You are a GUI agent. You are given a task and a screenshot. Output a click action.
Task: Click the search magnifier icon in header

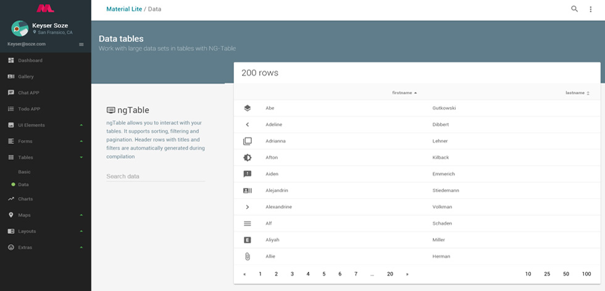point(575,9)
